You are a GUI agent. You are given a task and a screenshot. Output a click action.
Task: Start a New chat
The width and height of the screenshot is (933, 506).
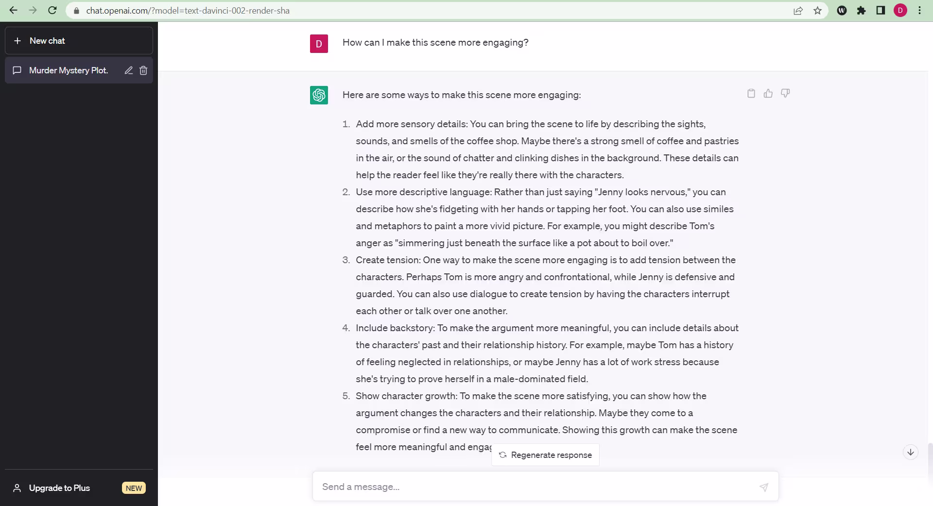point(79,41)
